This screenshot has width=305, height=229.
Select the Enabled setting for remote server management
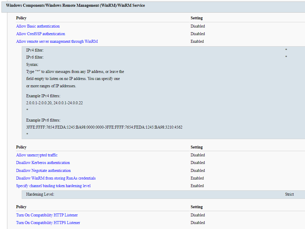[x=197, y=41]
